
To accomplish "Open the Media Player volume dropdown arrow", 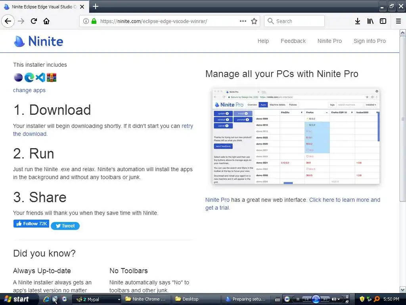I will 339,299.
